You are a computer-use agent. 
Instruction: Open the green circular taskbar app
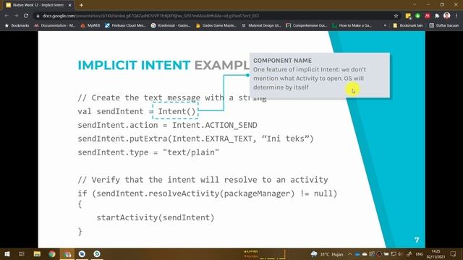(97, 254)
